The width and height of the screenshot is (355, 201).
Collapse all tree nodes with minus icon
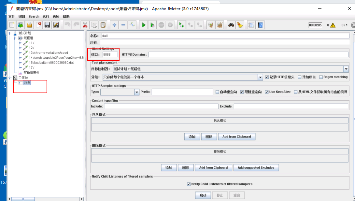123,25
